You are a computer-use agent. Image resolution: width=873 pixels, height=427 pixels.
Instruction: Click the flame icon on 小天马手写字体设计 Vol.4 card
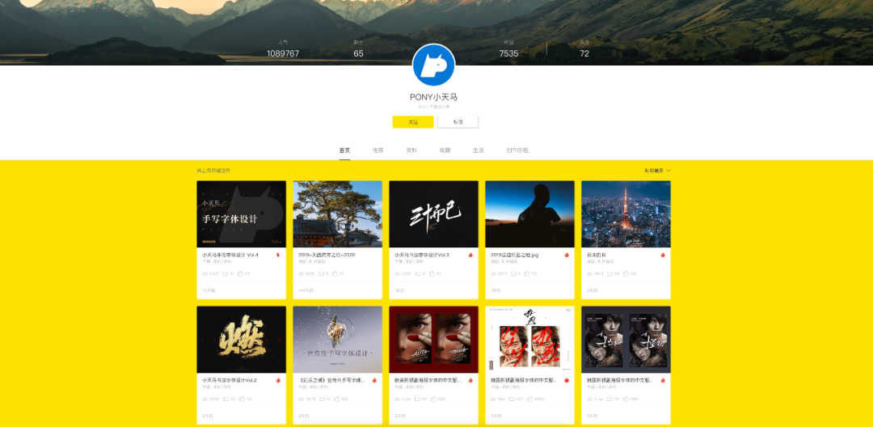coord(278,255)
